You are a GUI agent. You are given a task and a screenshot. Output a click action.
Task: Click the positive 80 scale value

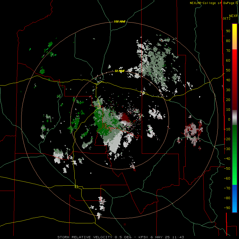click(228, 41)
